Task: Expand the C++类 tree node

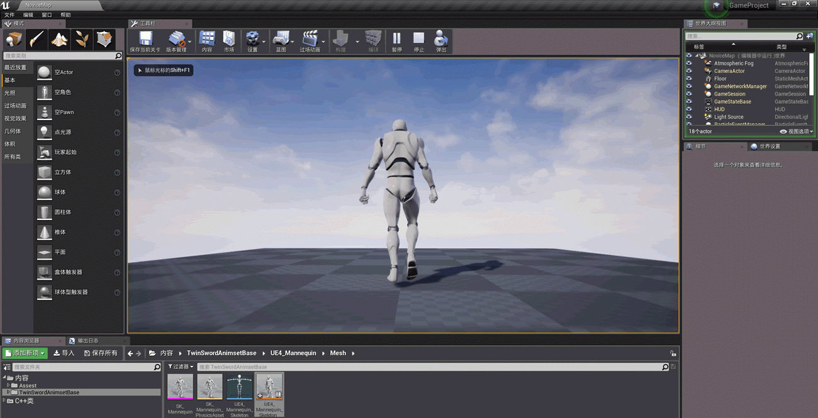Action: 5,400
